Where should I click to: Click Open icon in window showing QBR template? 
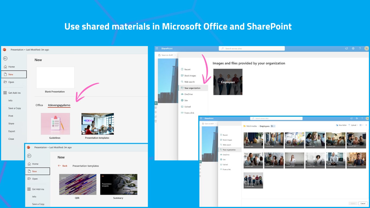click(x=29, y=179)
